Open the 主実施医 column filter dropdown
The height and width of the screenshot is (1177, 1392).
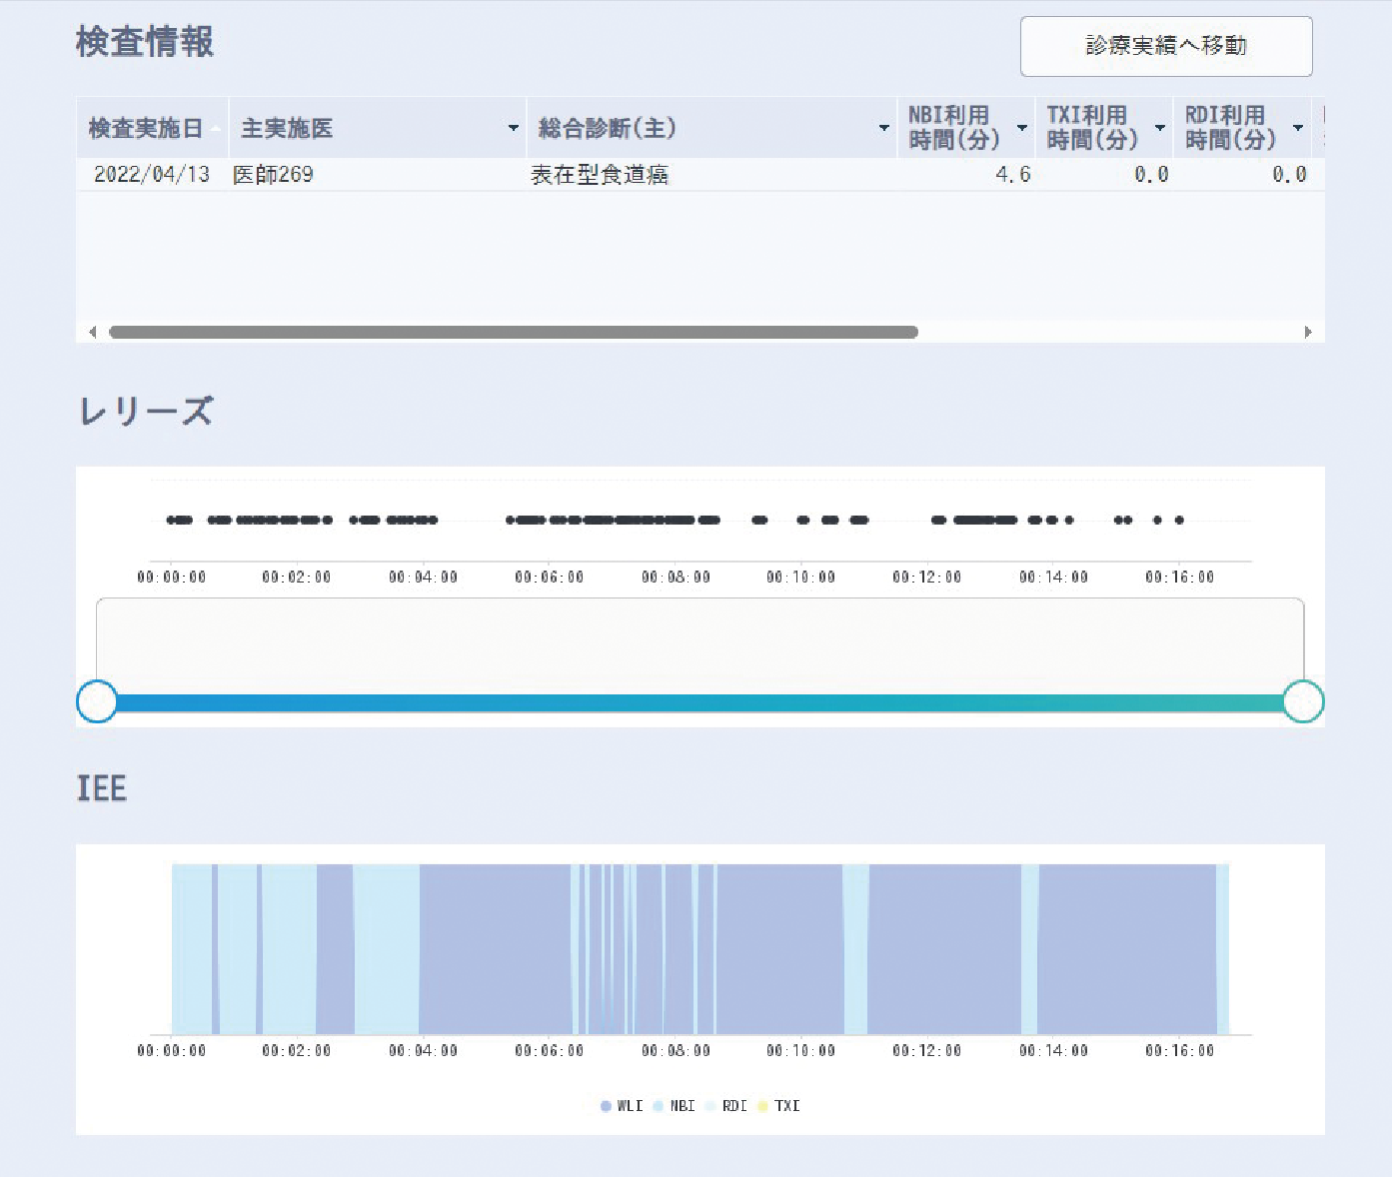(x=513, y=128)
